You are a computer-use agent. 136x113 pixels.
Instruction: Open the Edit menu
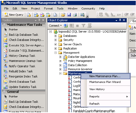(x=15, y=9)
